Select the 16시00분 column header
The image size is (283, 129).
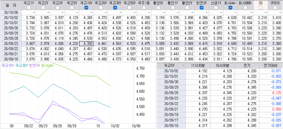(x=222, y=66)
